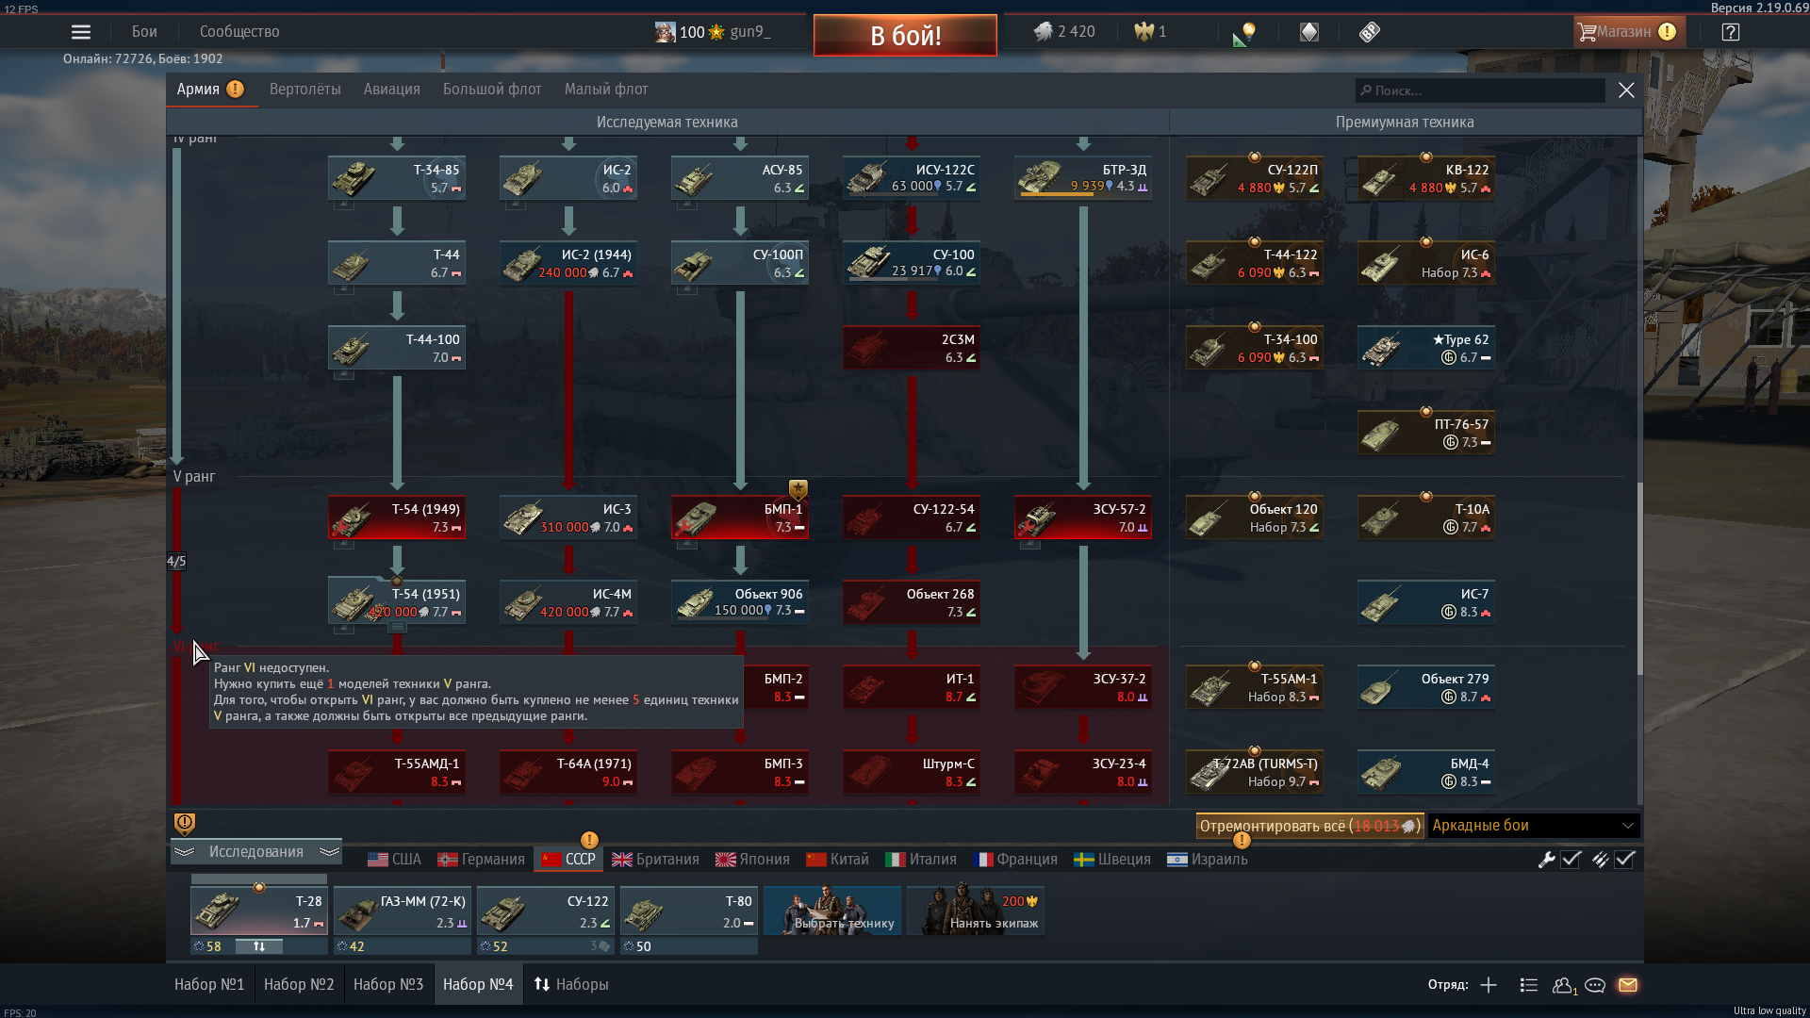
Task: Select the ИС-3 vehicle card
Action: coord(568,517)
